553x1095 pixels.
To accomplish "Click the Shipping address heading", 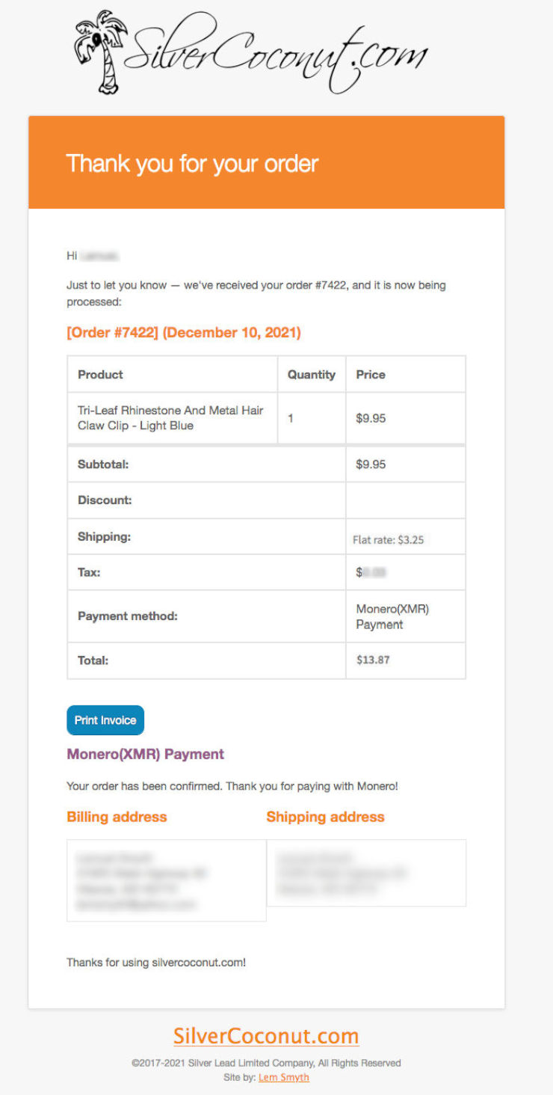I will [x=325, y=817].
